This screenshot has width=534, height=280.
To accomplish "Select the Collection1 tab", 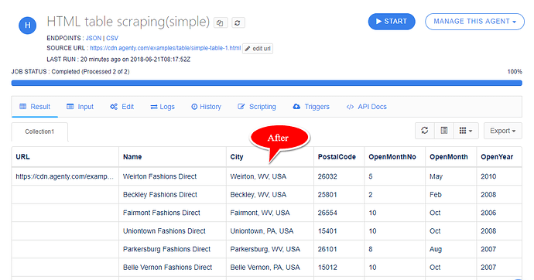I will [x=39, y=131].
